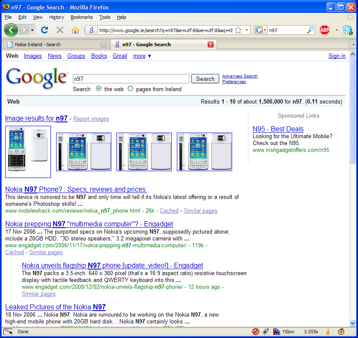Image resolution: width=358 pixels, height=338 pixels.
Task: Open the View menu
Action: [38, 17]
